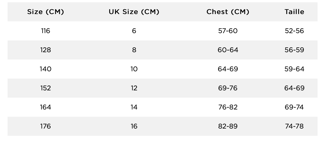Select the size 176 cell
The width and height of the screenshot is (324, 142).
click(45, 126)
